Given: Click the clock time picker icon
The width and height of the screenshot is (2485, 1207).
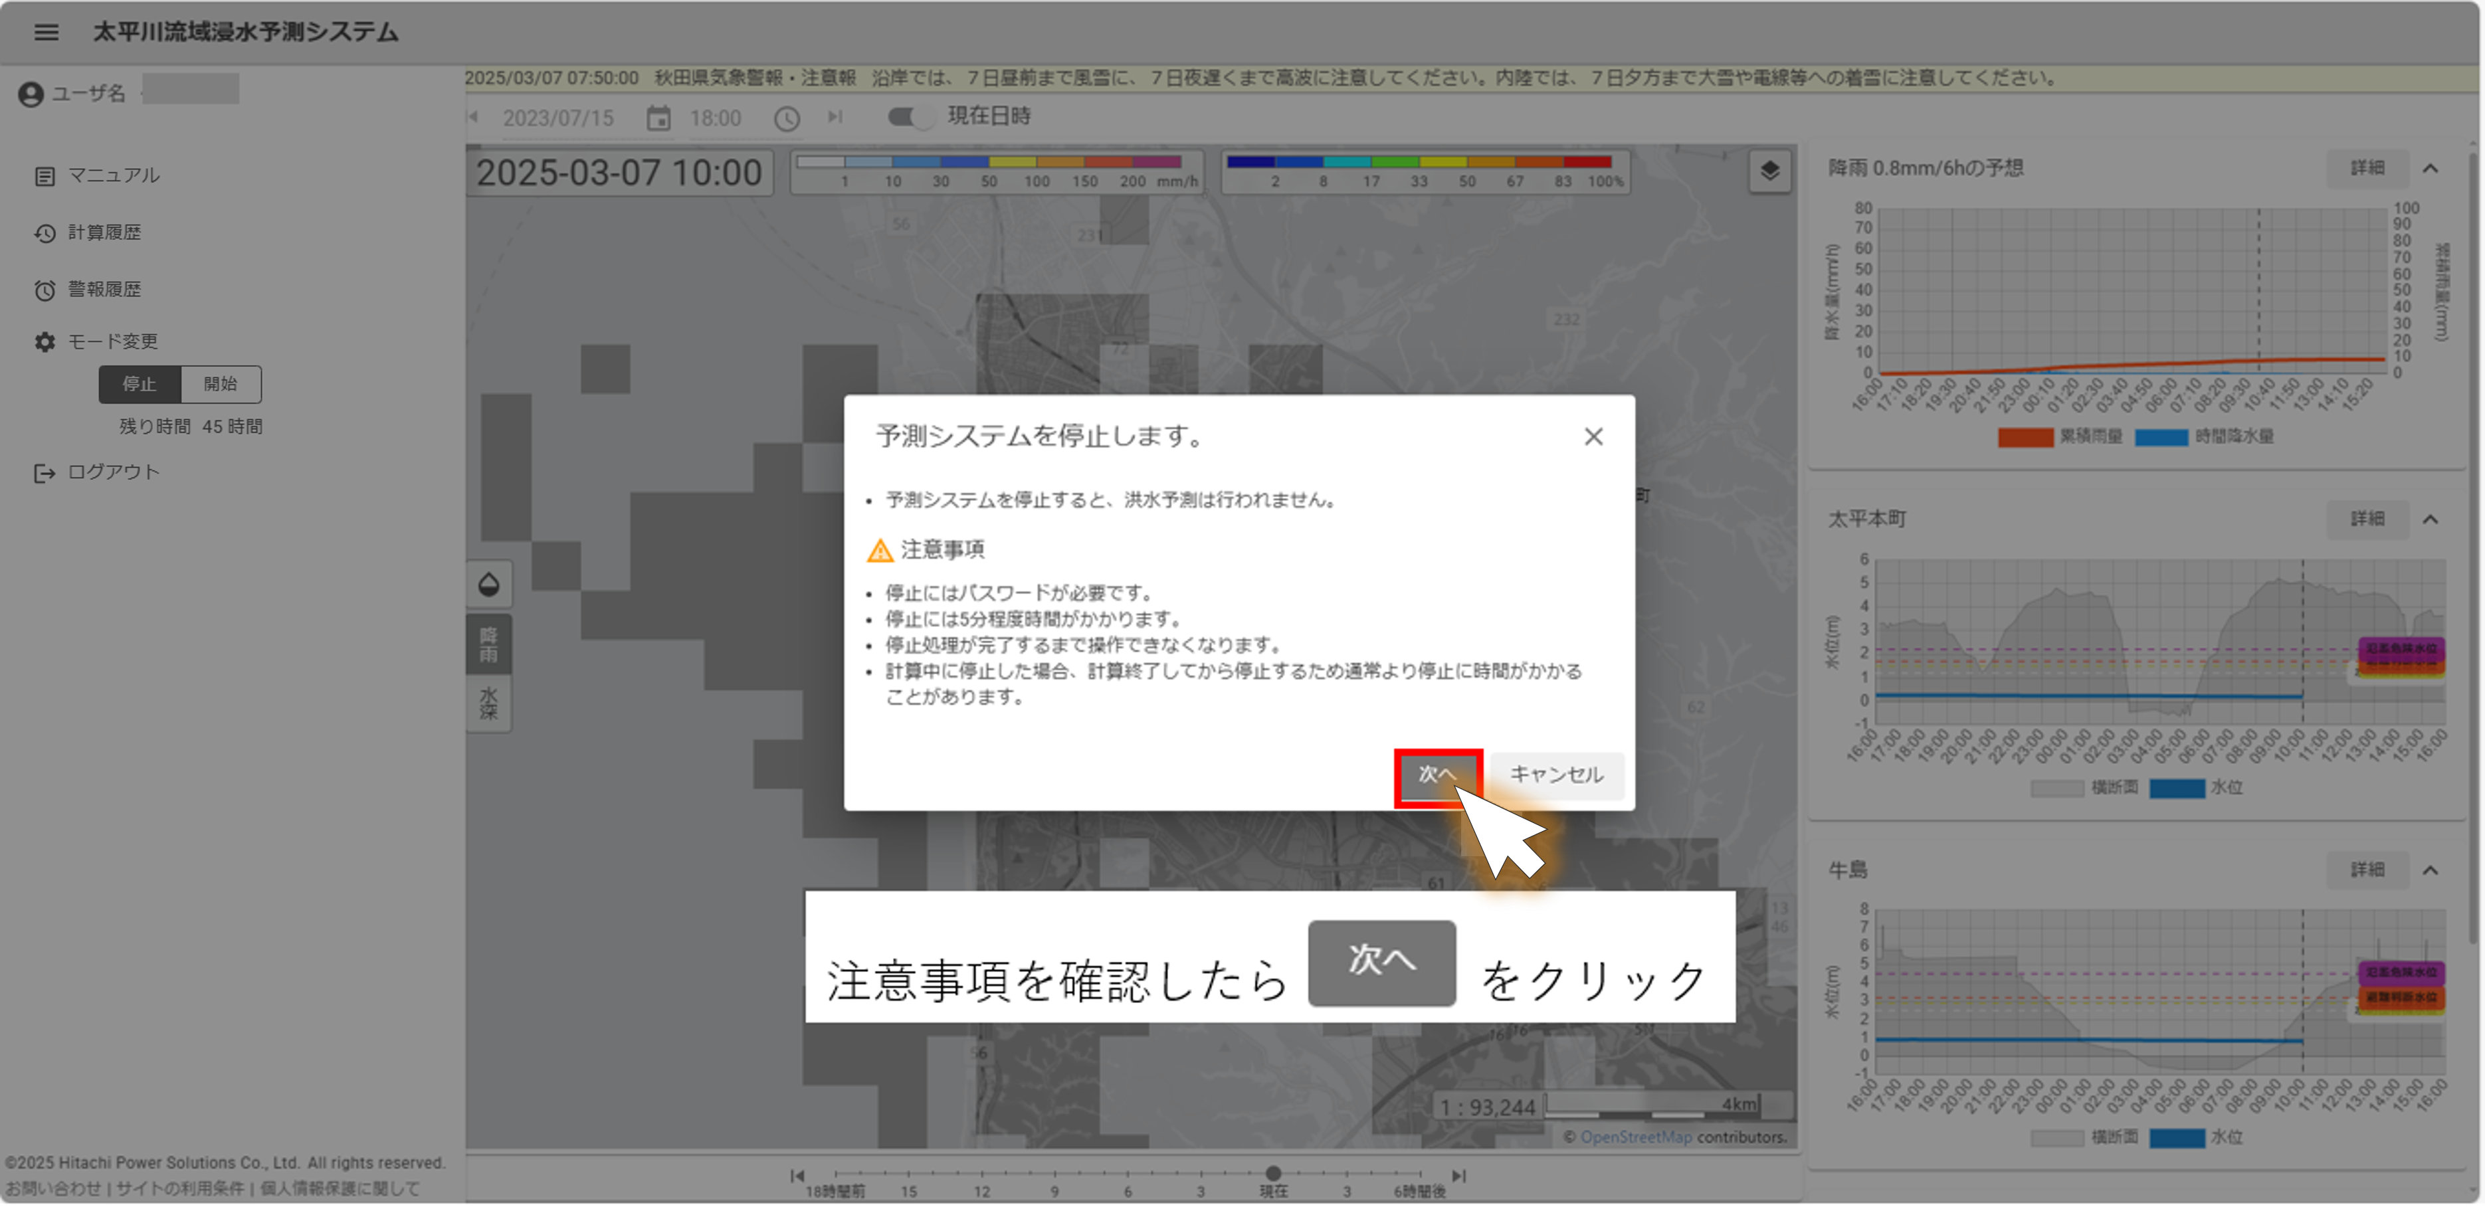Looking at the screenshot, I should point(787,119).
